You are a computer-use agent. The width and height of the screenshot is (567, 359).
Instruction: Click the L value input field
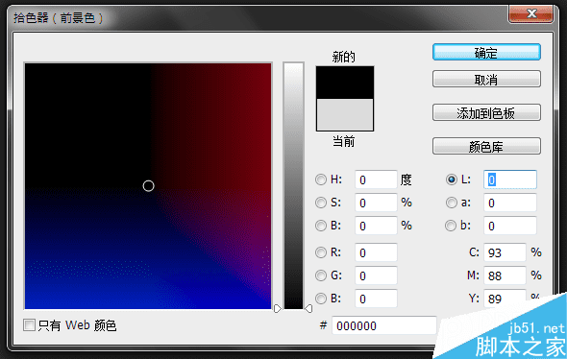tap(510, 179)
